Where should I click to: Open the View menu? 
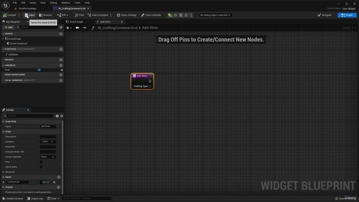pos(43,3)
